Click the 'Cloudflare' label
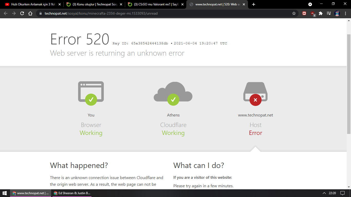 click(x=173, y=125)
